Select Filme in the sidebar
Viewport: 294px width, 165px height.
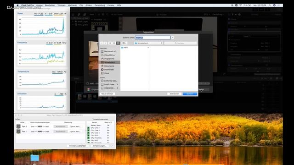tap(109, 73)
